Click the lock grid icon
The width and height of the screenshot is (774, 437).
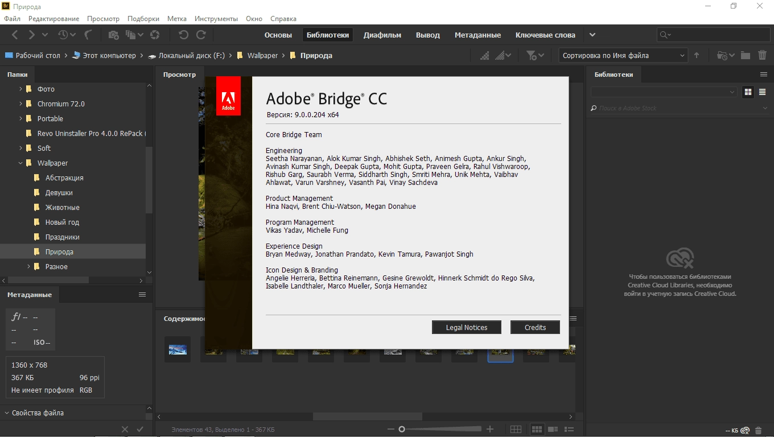pos(516,429)
